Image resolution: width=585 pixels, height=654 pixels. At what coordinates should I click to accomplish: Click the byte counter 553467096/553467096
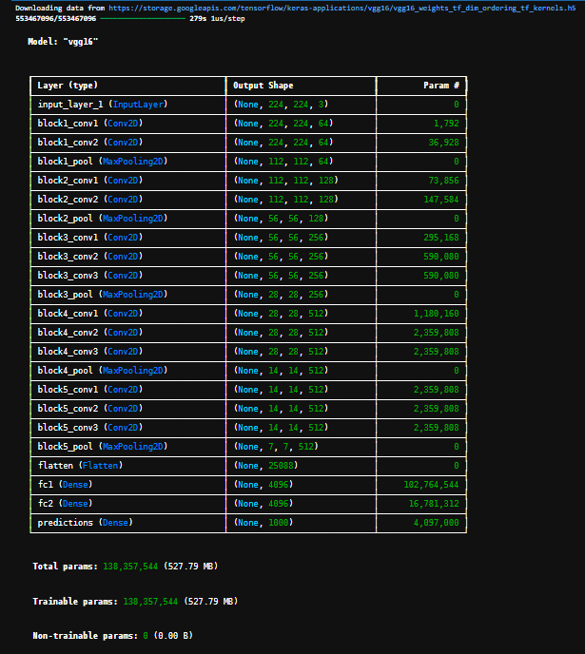coord(55,19)
